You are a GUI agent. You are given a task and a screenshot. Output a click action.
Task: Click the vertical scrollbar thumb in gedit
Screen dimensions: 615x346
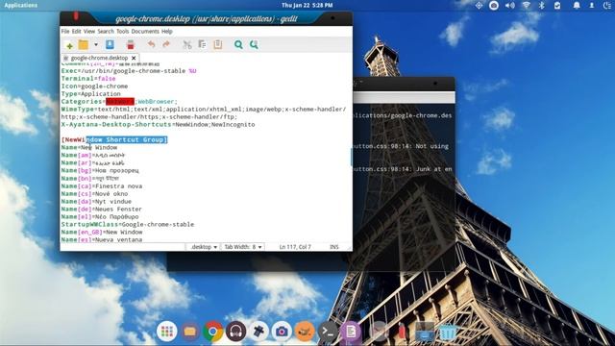pos(351,157)
